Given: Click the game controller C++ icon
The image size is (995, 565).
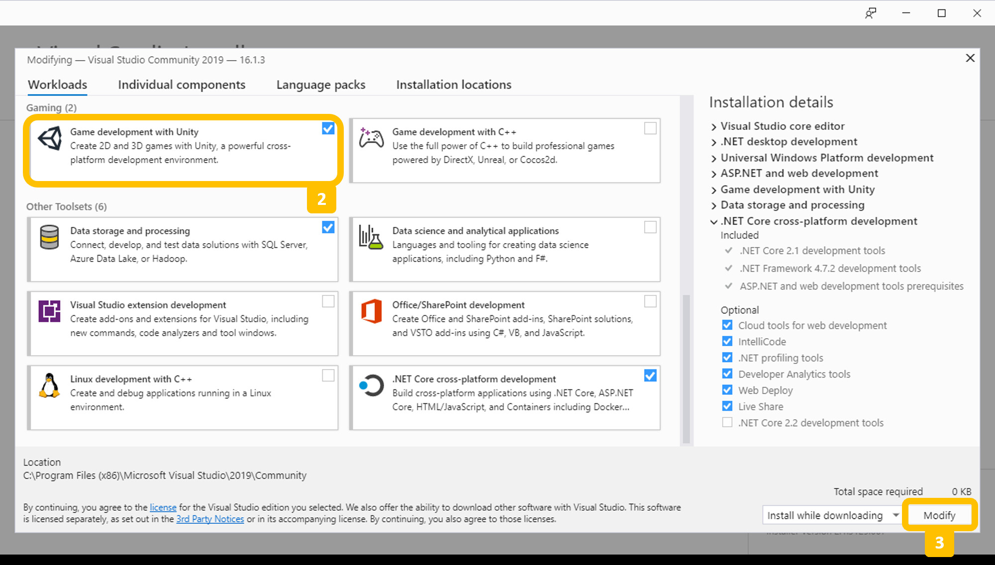Looking at the screenshot, I should [371, 138].
